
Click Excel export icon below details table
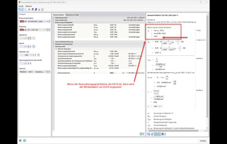point(141,134)
